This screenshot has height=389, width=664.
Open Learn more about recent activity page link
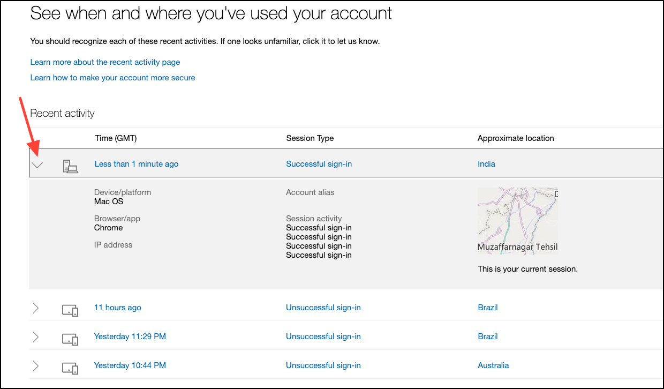[105, 62]
